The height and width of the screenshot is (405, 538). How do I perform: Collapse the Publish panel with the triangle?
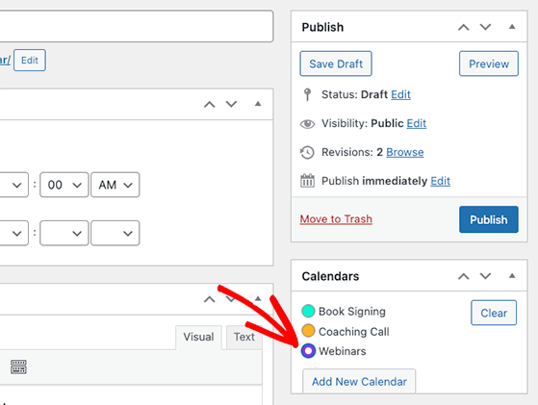[x=512, y=27]
